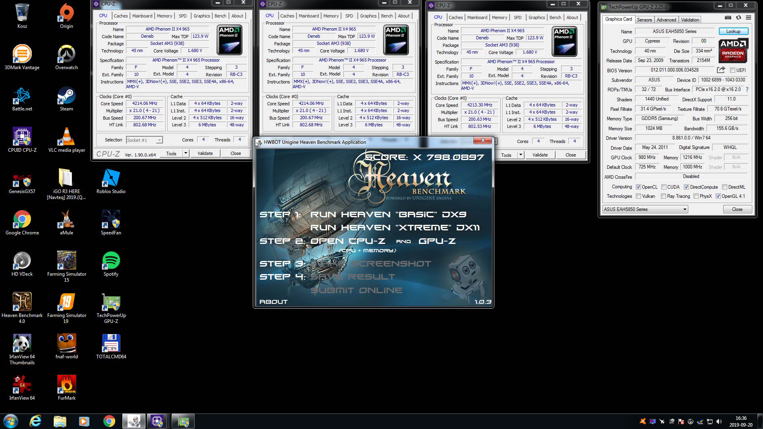Screen dimensions: 763x429
Task: Click the BIOS export share icon in GPU-Z
Action: (x=721, y=70)
